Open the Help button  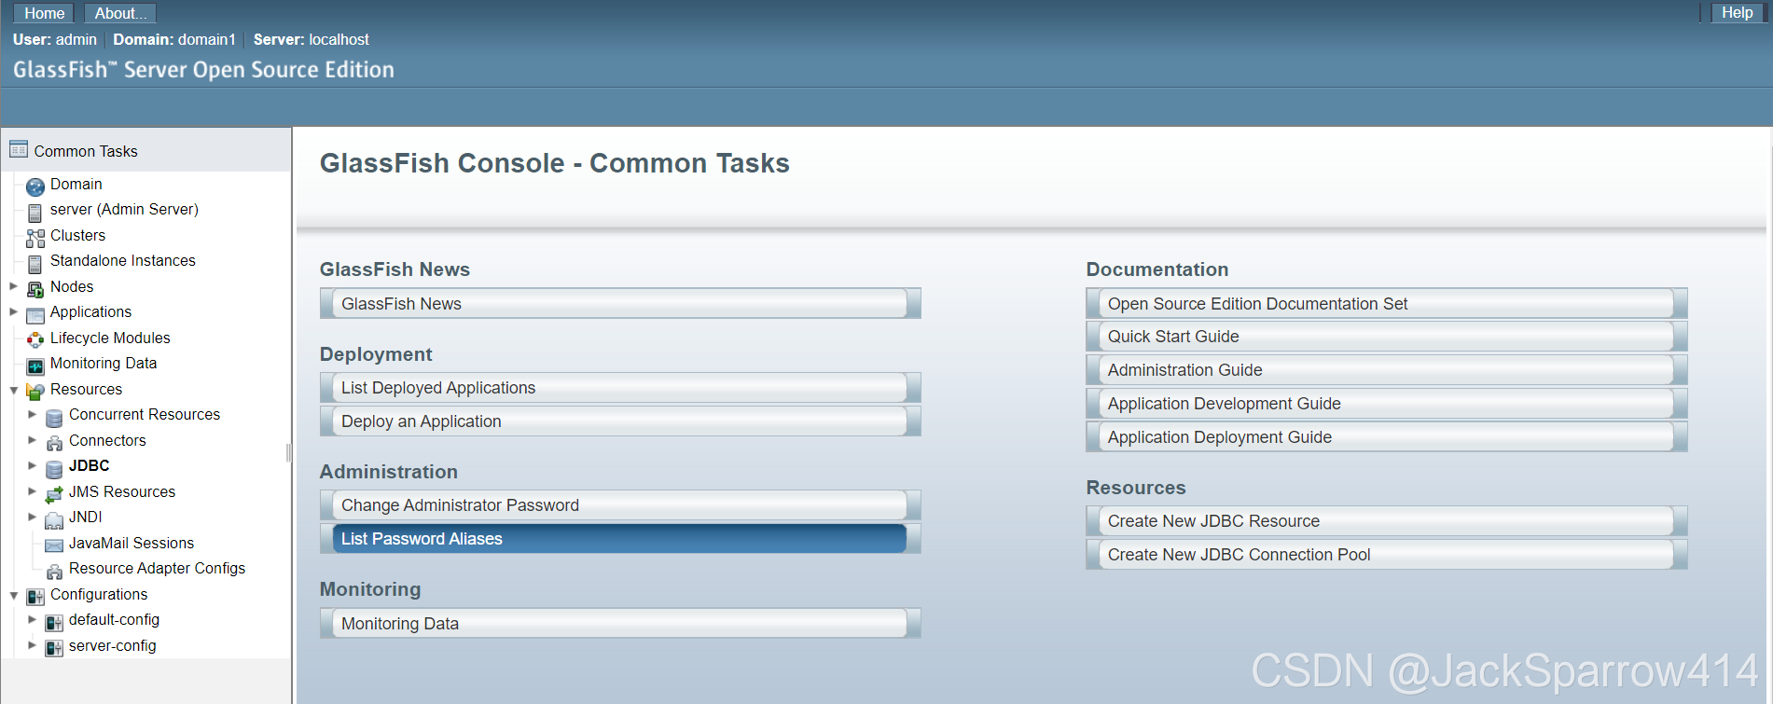click(x=1737, y=13)
